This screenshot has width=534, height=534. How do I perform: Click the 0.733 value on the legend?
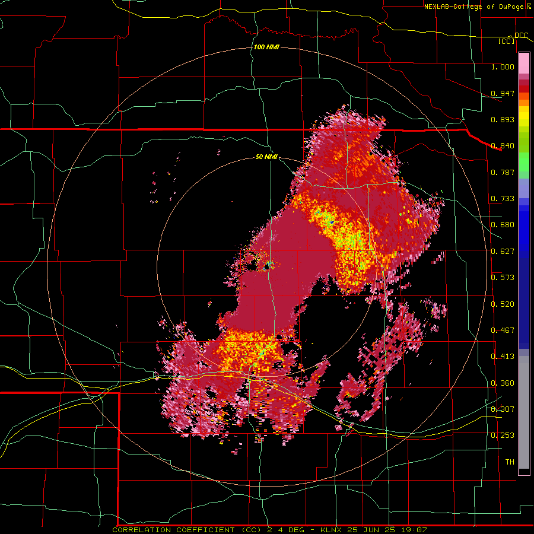tap(503, 199)
